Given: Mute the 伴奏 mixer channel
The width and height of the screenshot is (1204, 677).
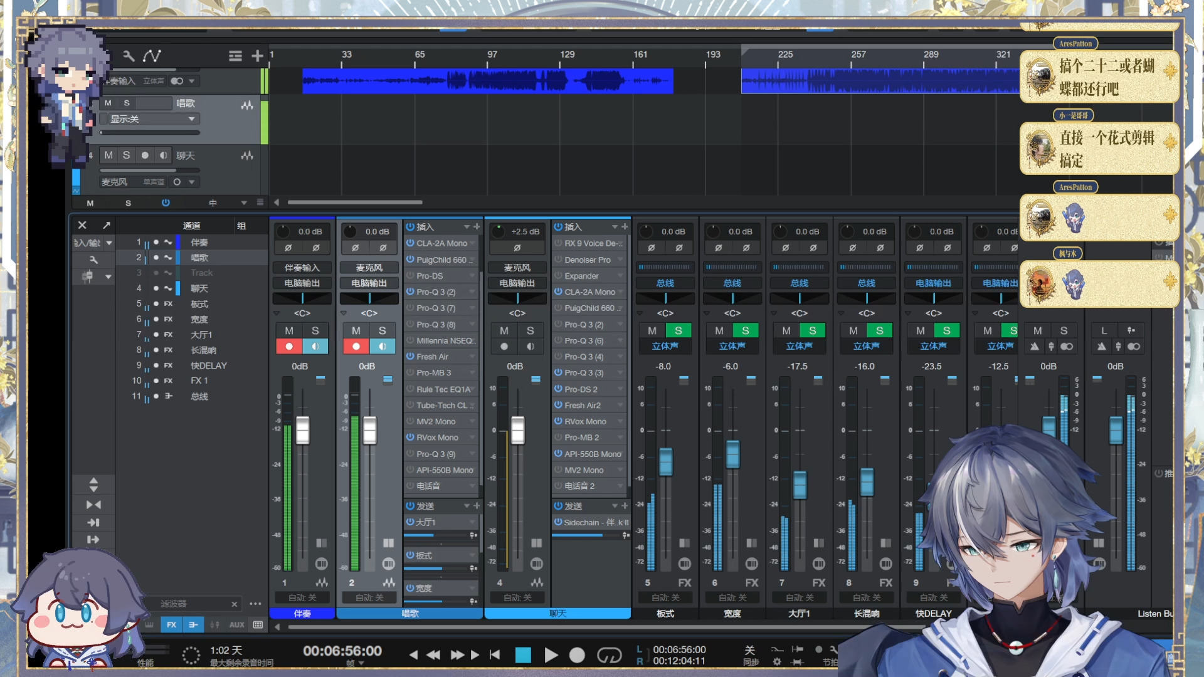Looking at the screenshot, I should (x=289, y=330).
